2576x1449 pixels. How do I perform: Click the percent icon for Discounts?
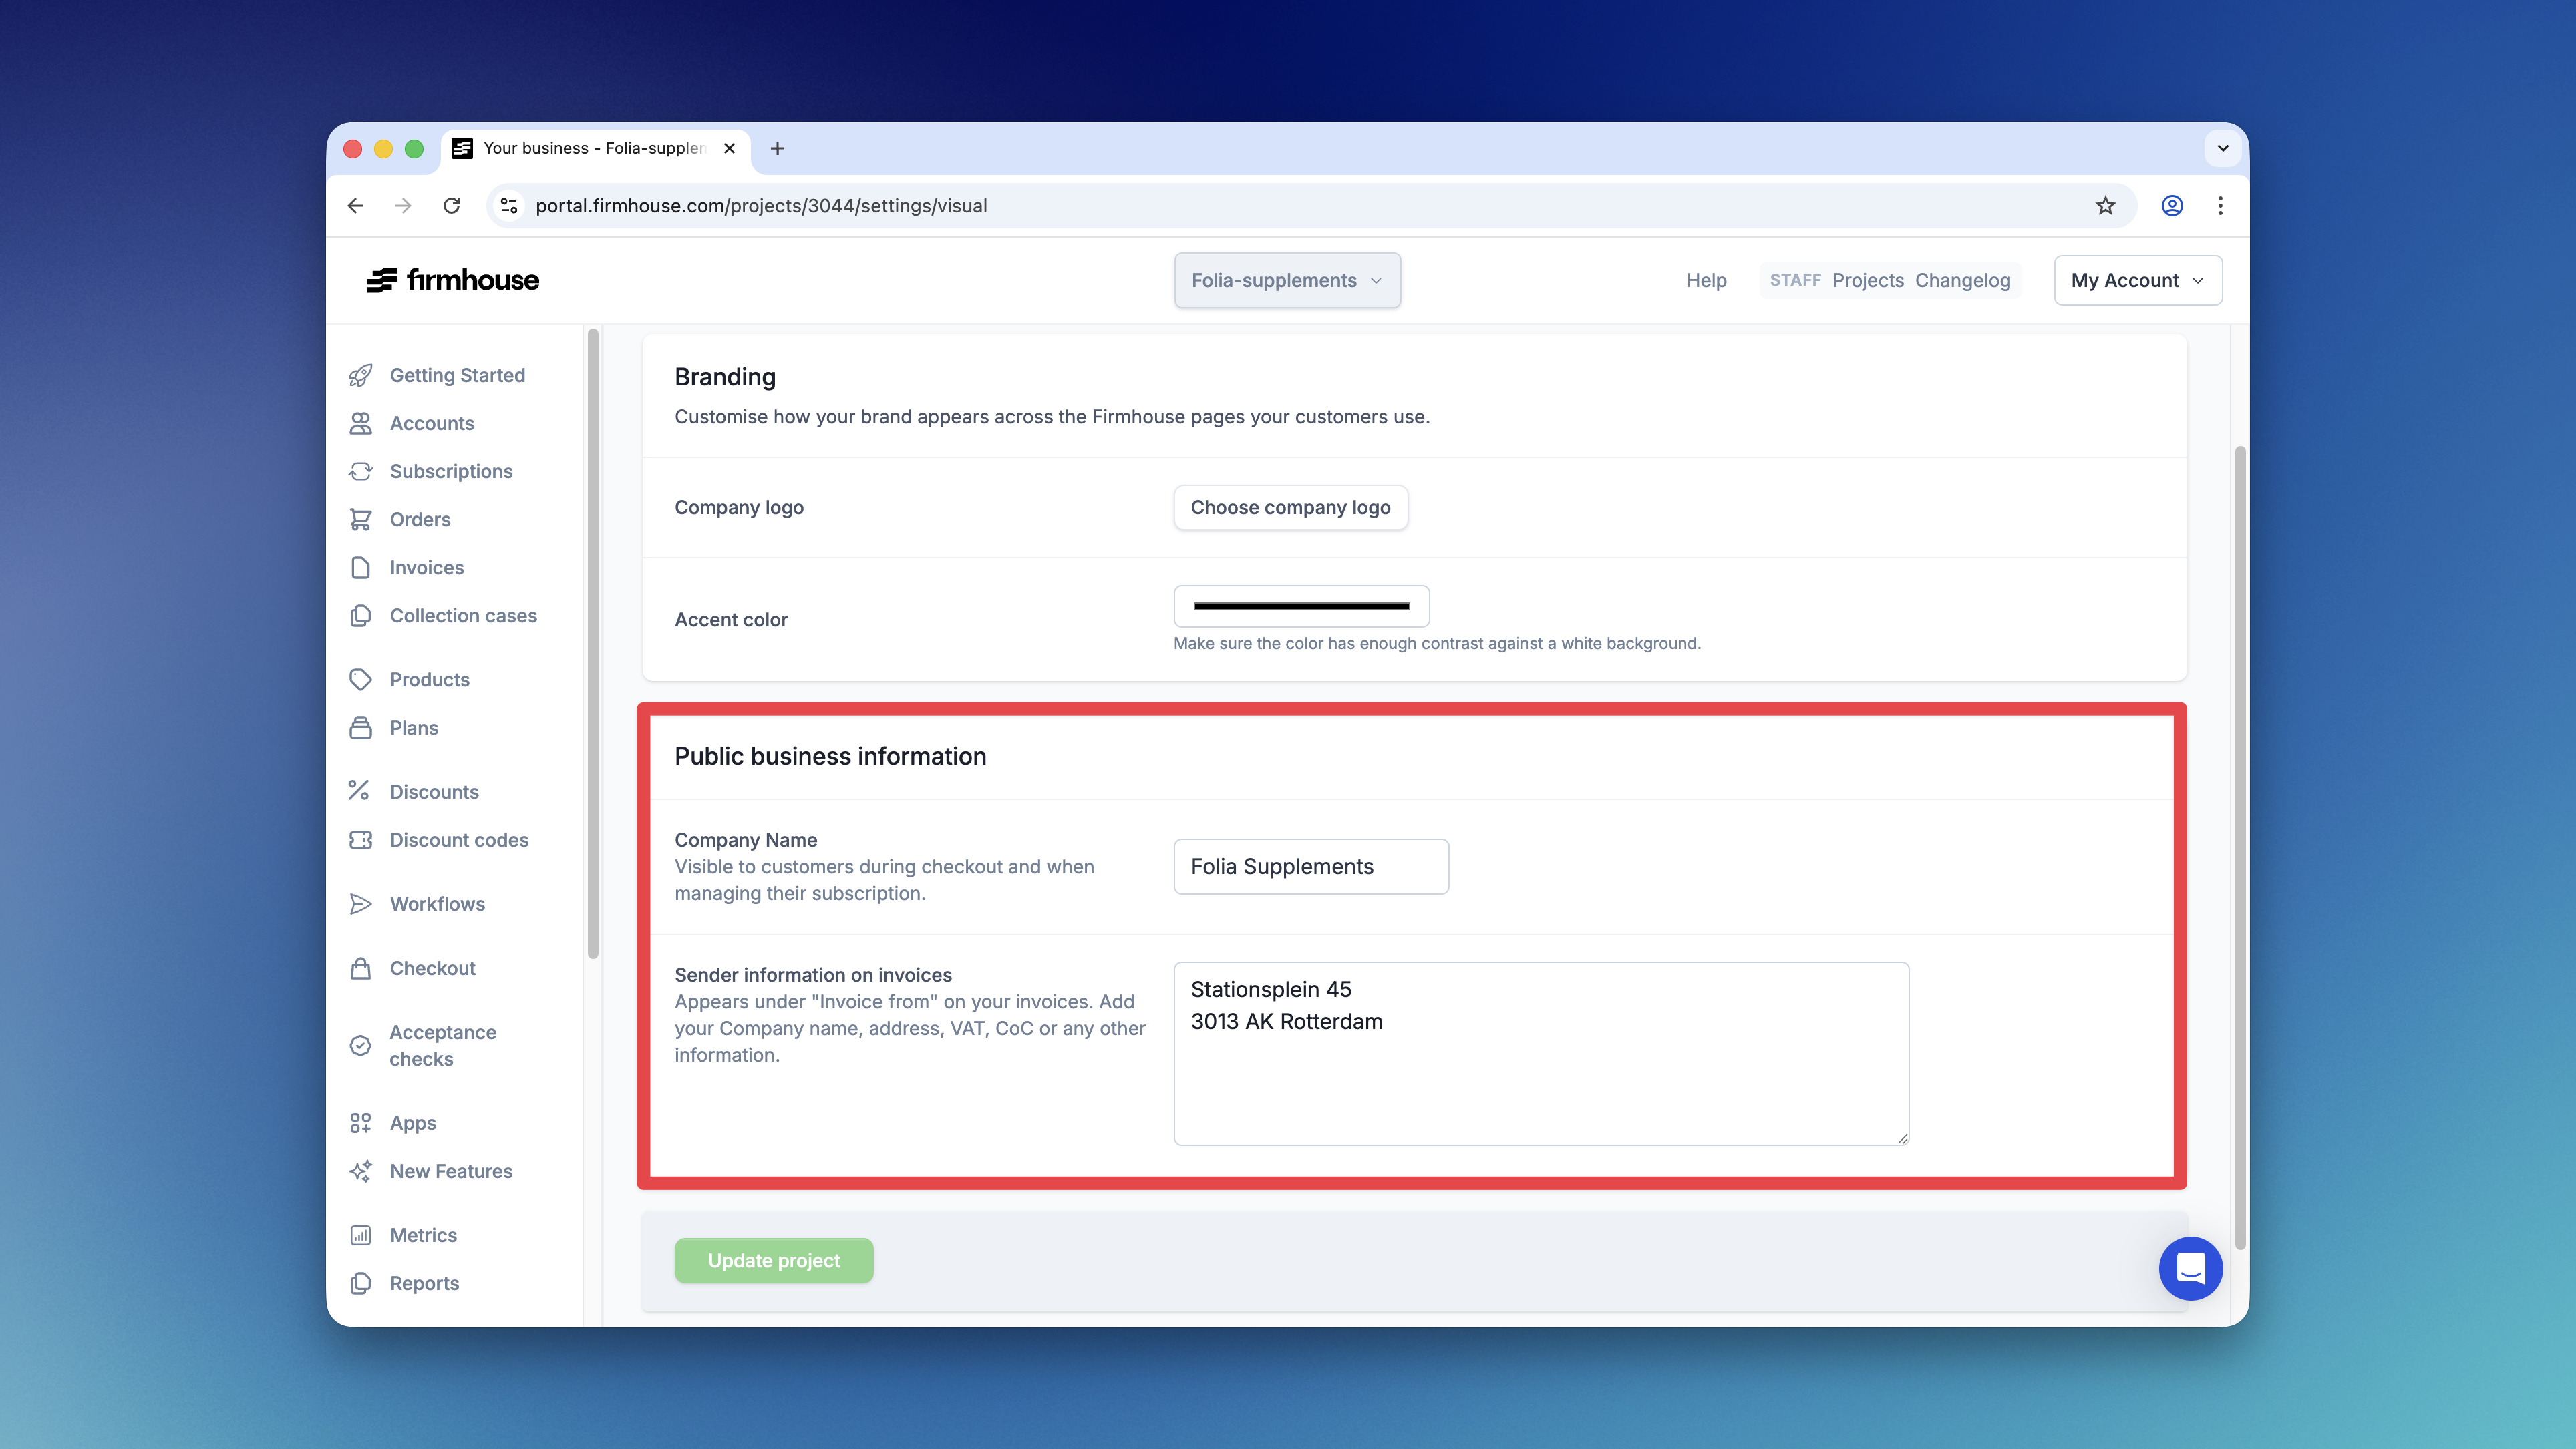point(359,791)
